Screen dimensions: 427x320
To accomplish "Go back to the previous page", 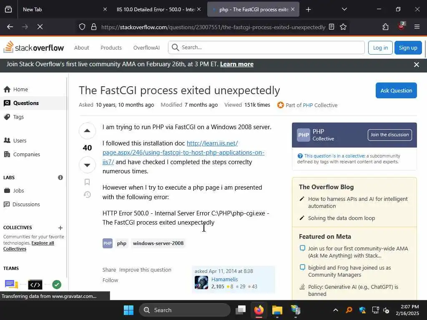I will [x=10, y=27].
